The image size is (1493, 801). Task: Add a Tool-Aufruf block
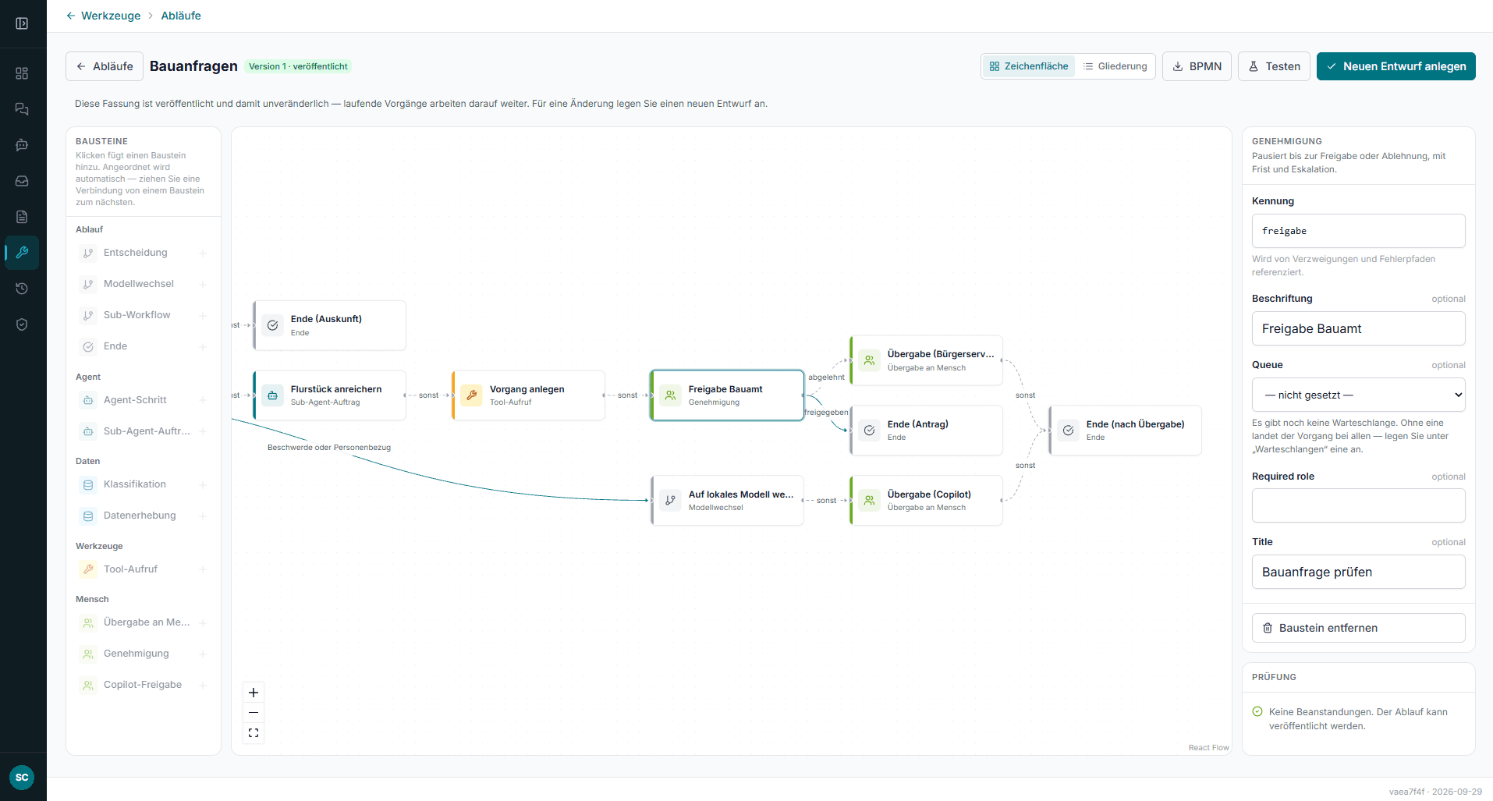(144, 569)
